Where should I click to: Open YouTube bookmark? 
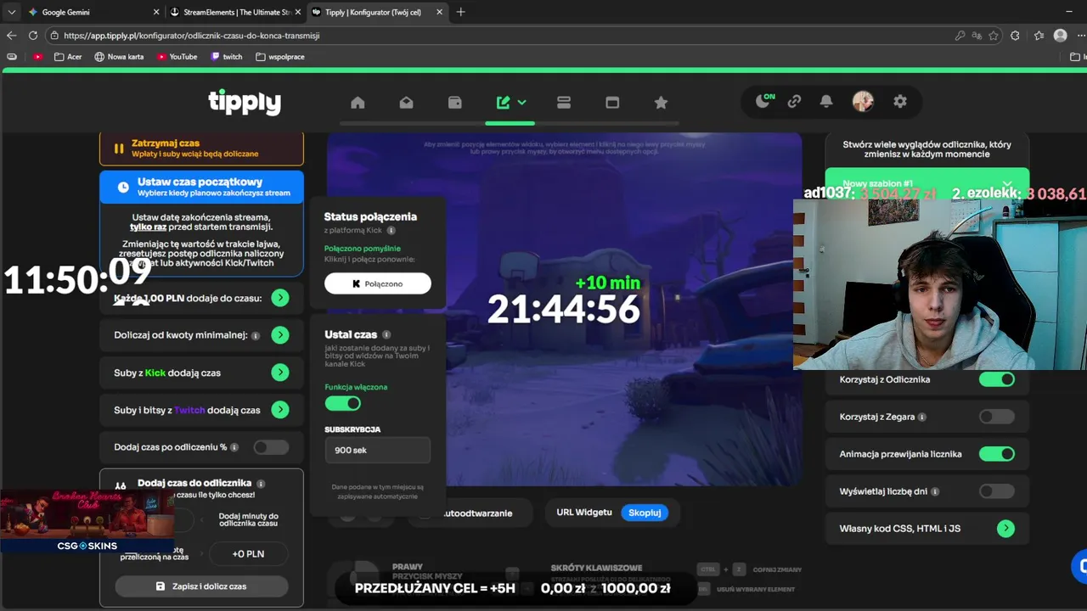tap(177, 57)
